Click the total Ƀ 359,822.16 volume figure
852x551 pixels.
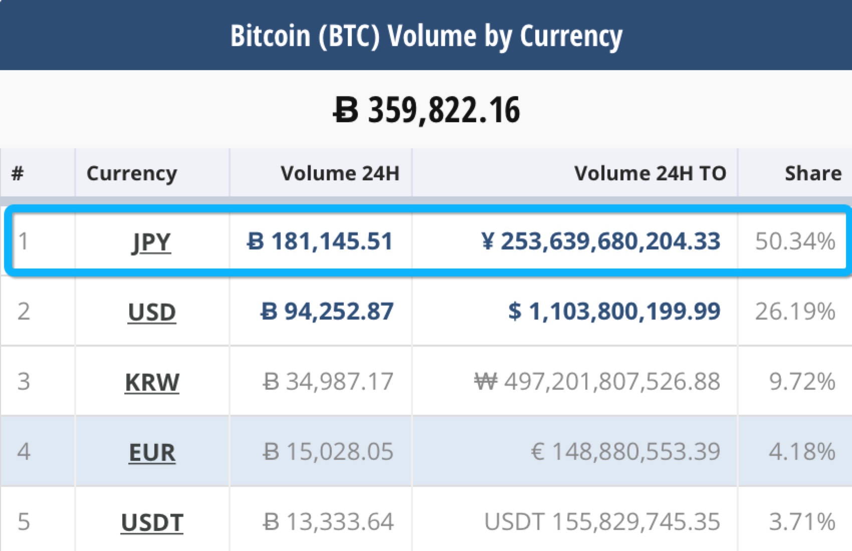coord(427,110)
